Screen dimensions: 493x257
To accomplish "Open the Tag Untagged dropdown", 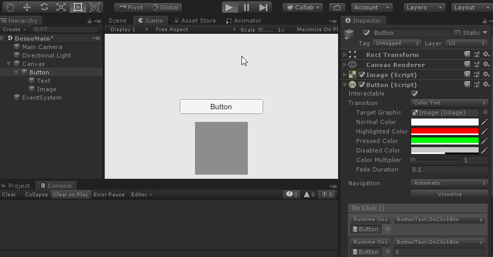I will click(x=397, y=43).
